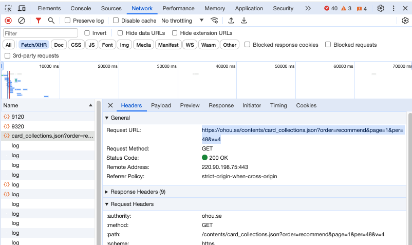Screen dimensions: 412x245
Task: Filter by Font type
Action: (107, 45)
